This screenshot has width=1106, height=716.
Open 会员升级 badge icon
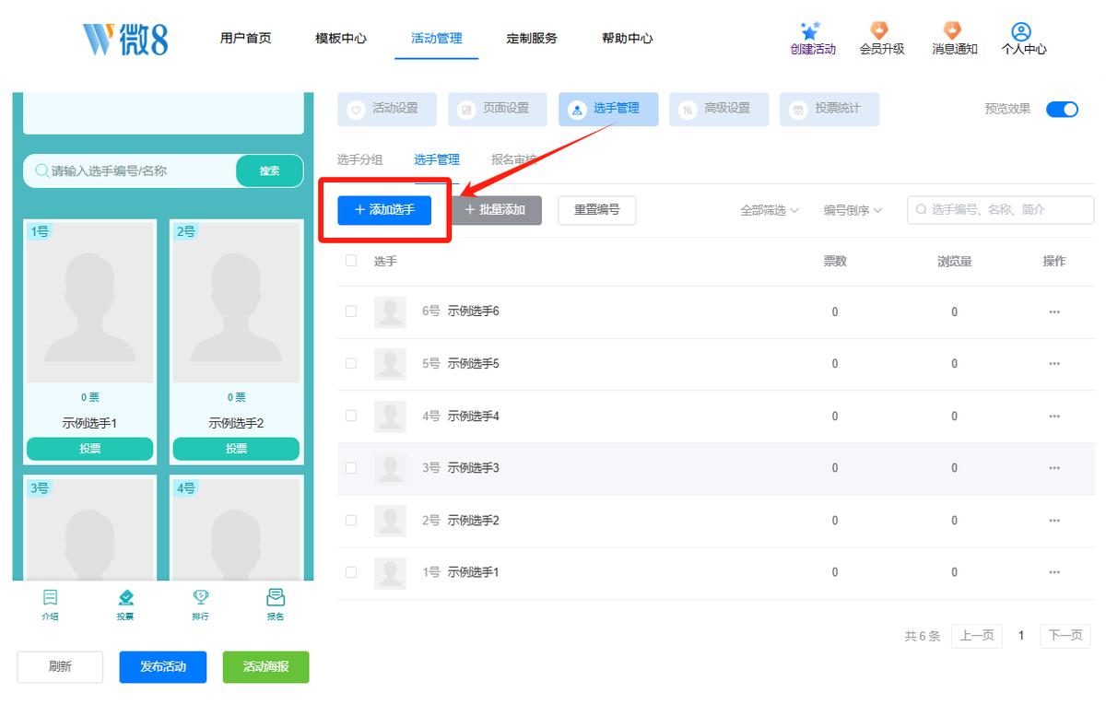(x=880, y=30)
